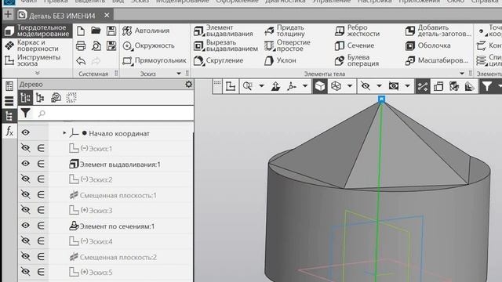
Task: Open the zoom options dropdown arrow
Action: point(261,86)
